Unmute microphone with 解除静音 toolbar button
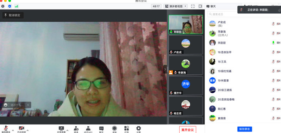The image size is (281, 133). (x=6, y=129)
